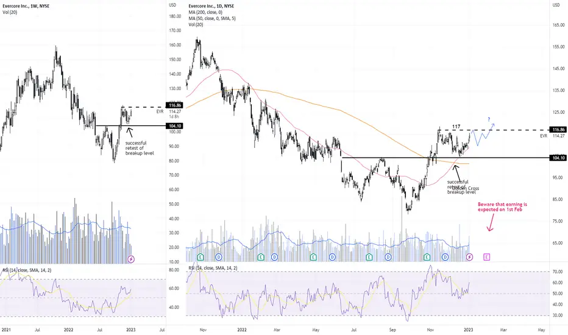
Task: Select the EVR ticker label on daily chart
Action: [x=544, y=136]
